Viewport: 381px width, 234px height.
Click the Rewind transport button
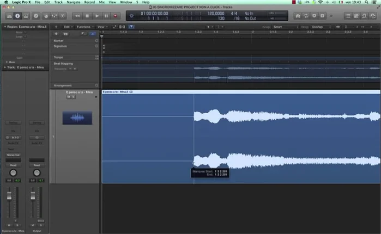coord(78,16)
